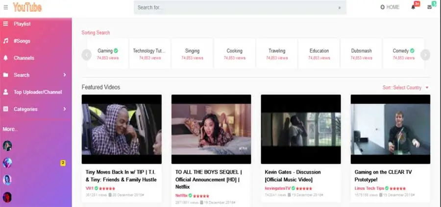The width and height of the screenshot is (441, 207).
Task: Open the Linus Tech Tips channel link
Action: (369, 188)
